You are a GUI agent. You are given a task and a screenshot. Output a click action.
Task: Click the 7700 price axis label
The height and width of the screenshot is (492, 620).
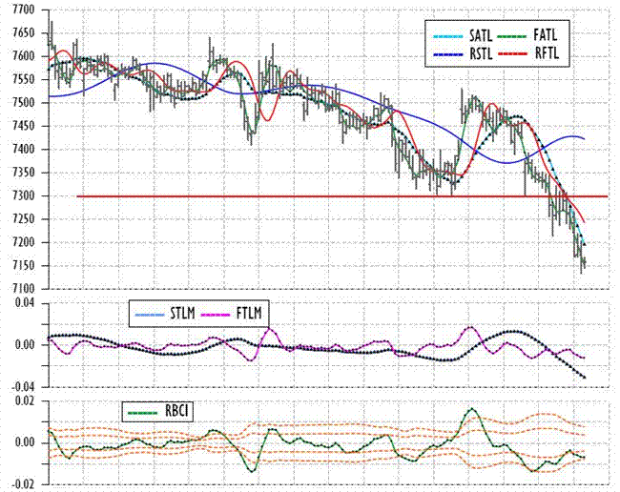23,10
